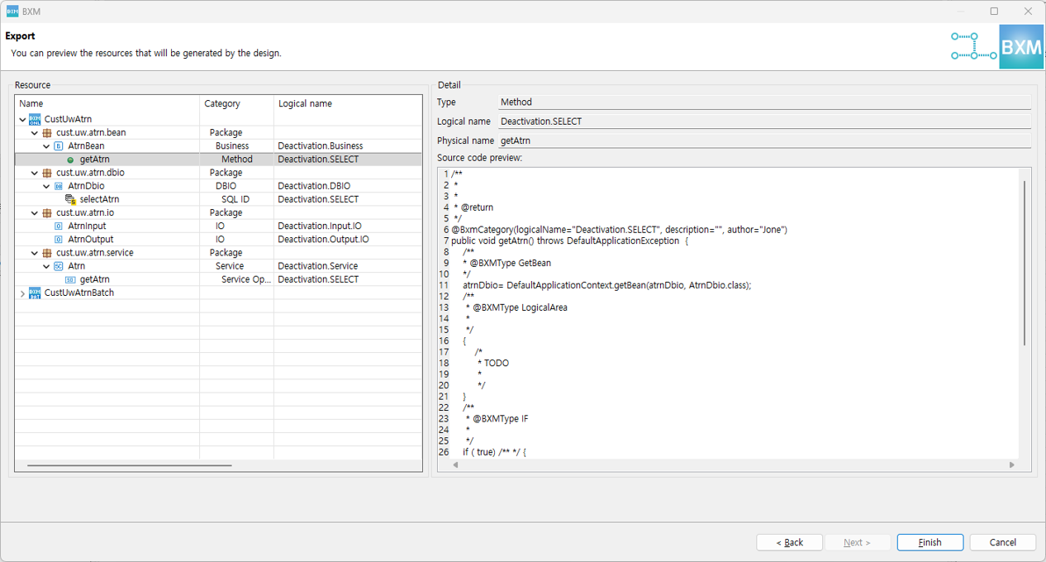Expand the CustUwAtrnBatch tree node
The height and width of the screenshot is (562, 1046).
pos(22,293)
